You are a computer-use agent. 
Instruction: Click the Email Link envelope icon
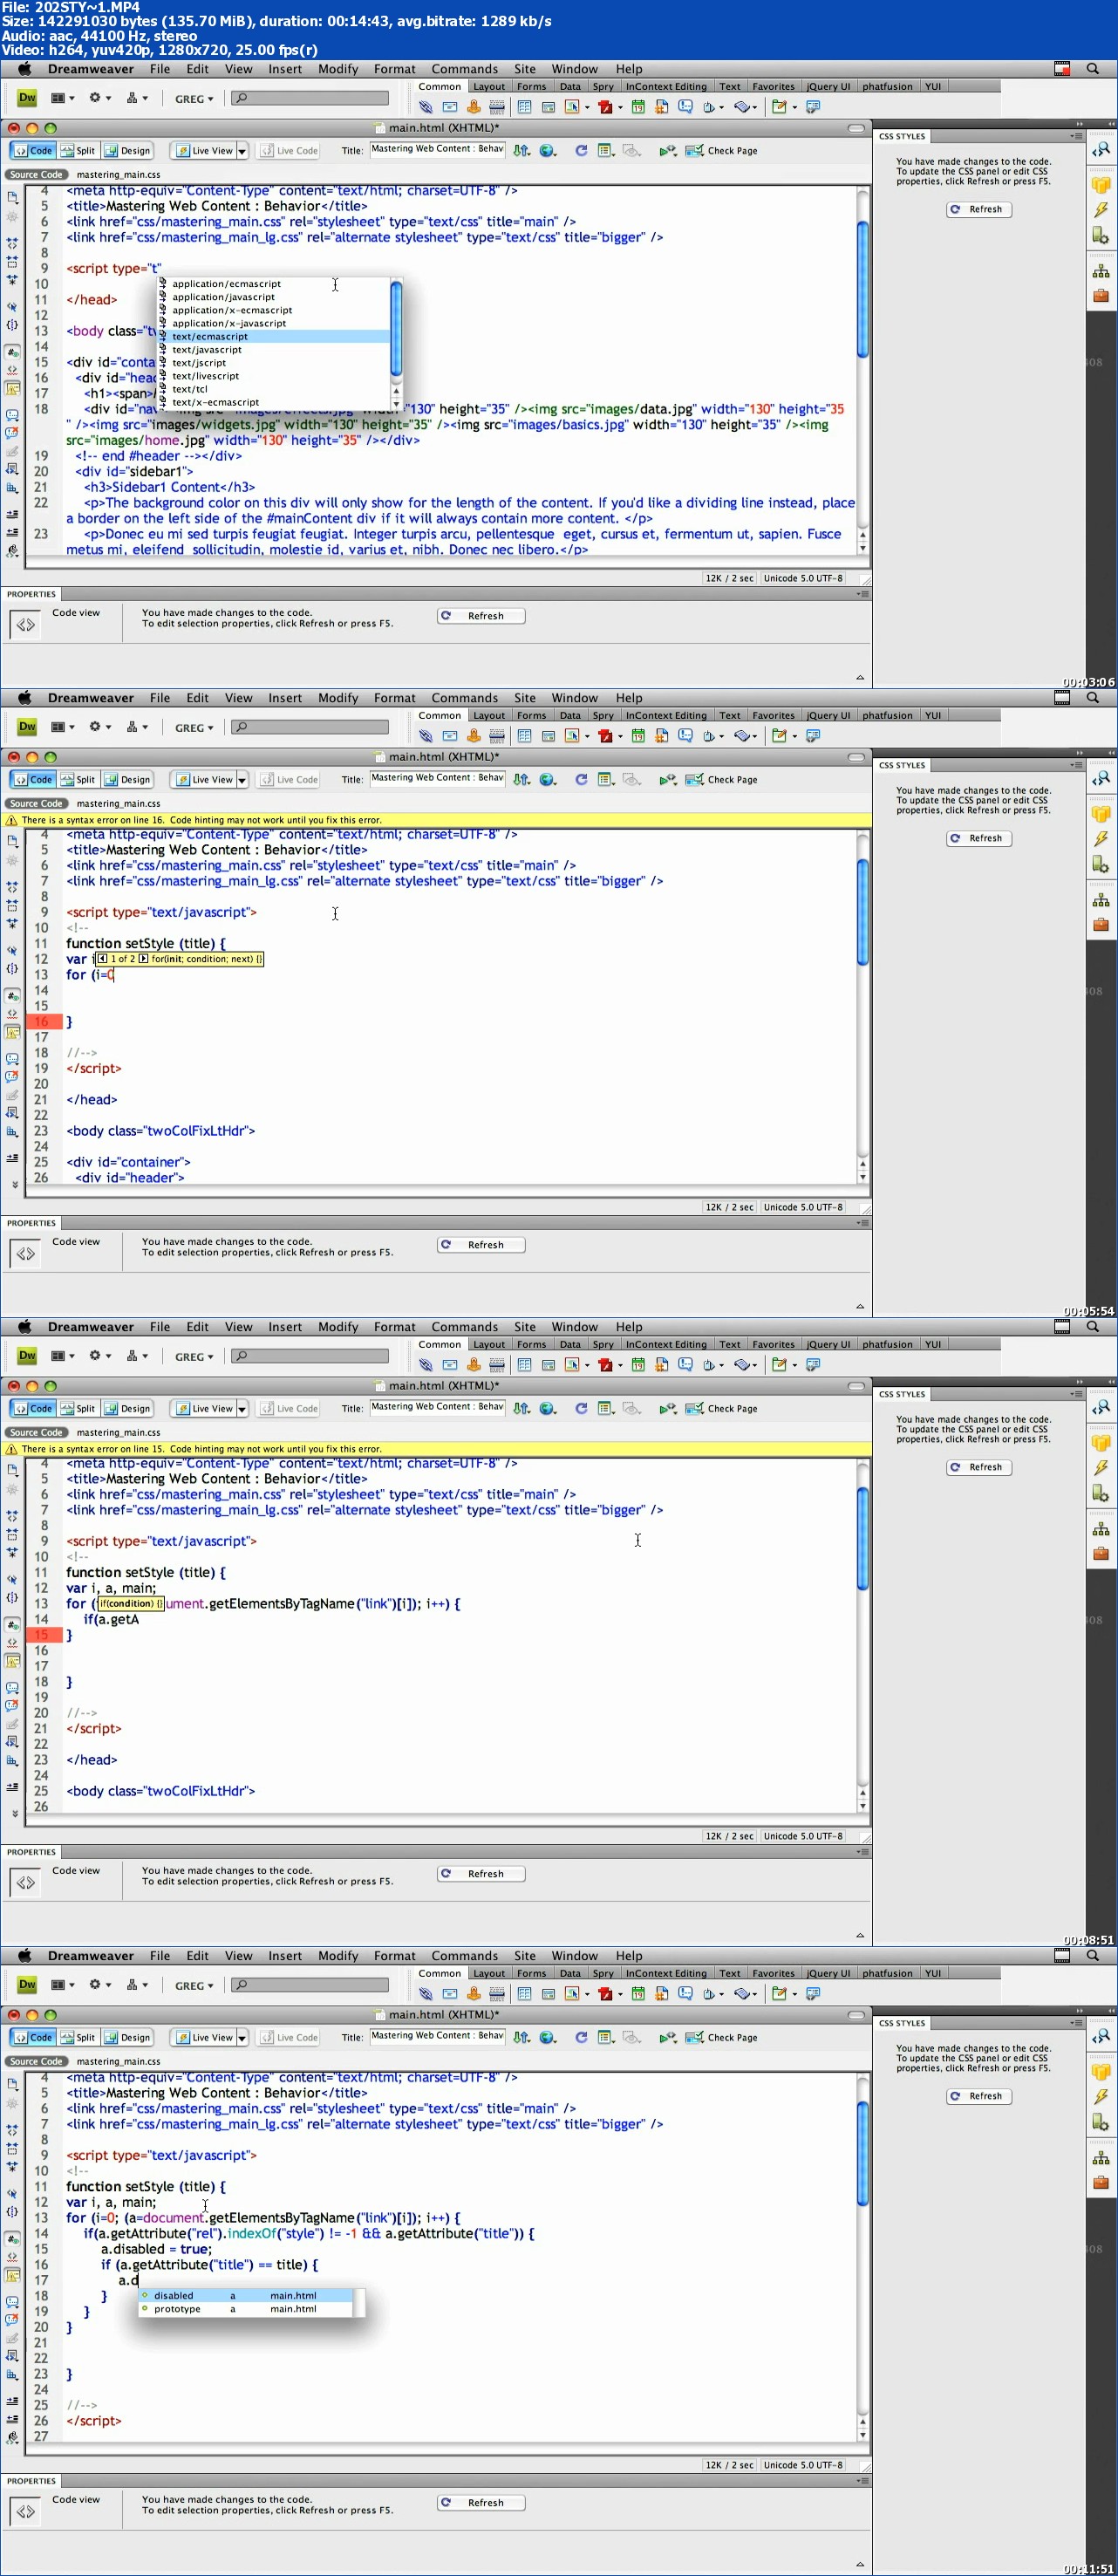click(450, 107)
